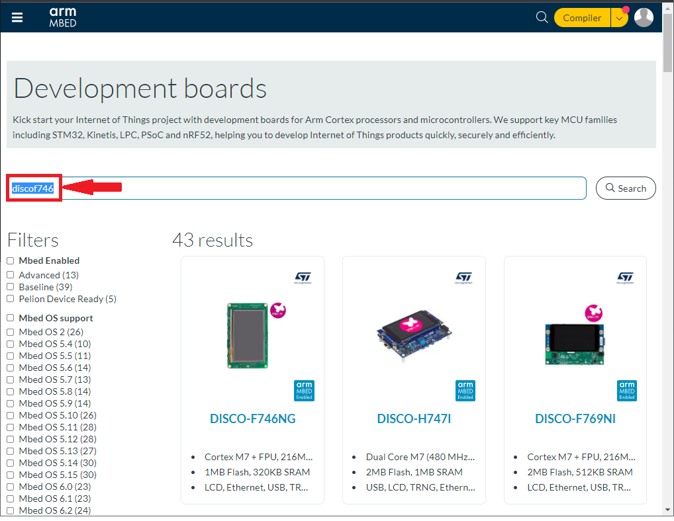Toggle the Mbed OS support checkbox
Screen dimensions: 674x521
(11, 317)
